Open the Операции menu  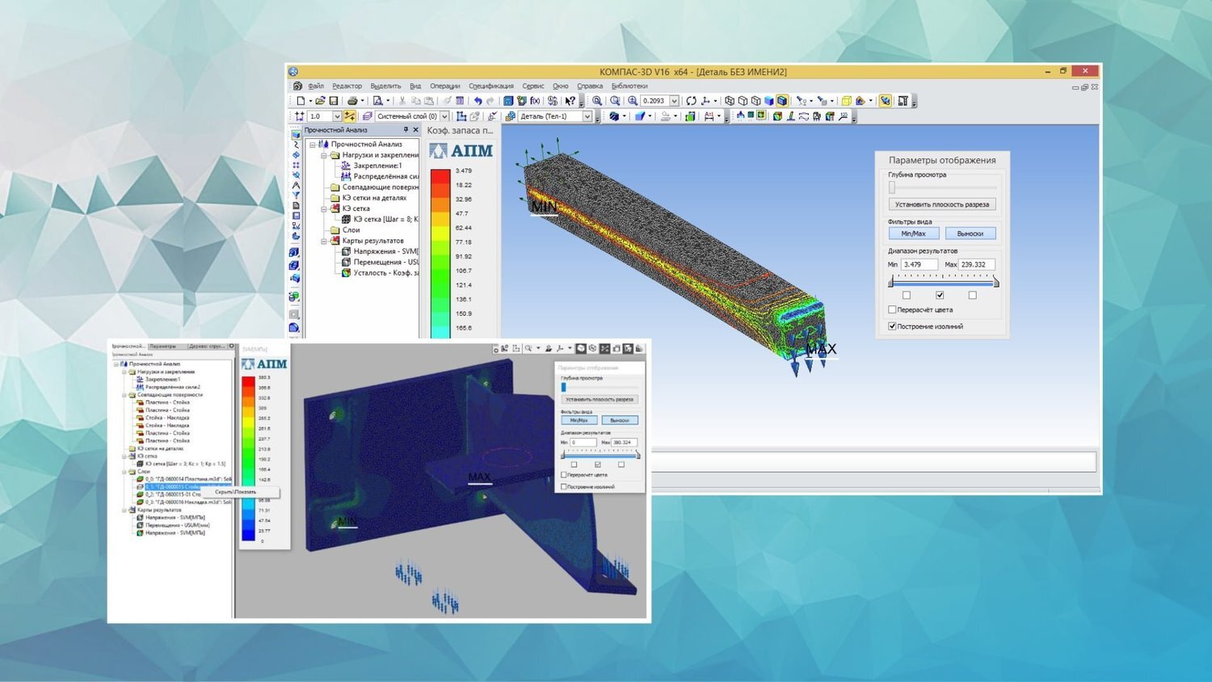444,86
